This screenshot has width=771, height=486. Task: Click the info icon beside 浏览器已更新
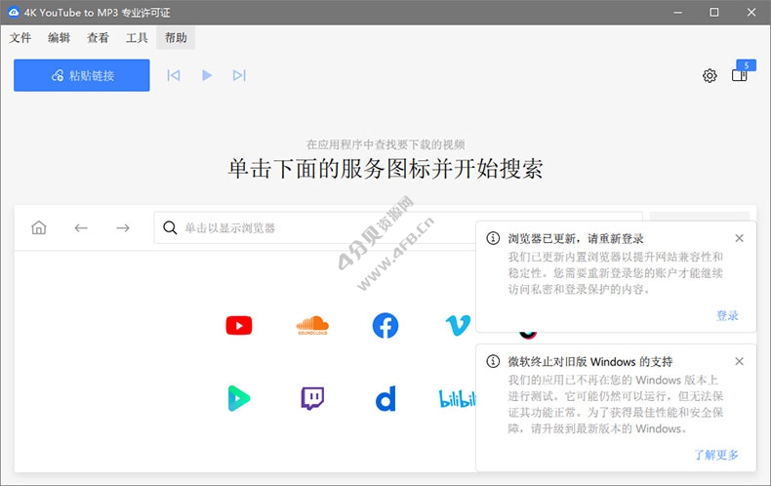(493, 238)
